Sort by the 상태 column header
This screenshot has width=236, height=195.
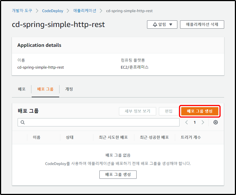70,137
